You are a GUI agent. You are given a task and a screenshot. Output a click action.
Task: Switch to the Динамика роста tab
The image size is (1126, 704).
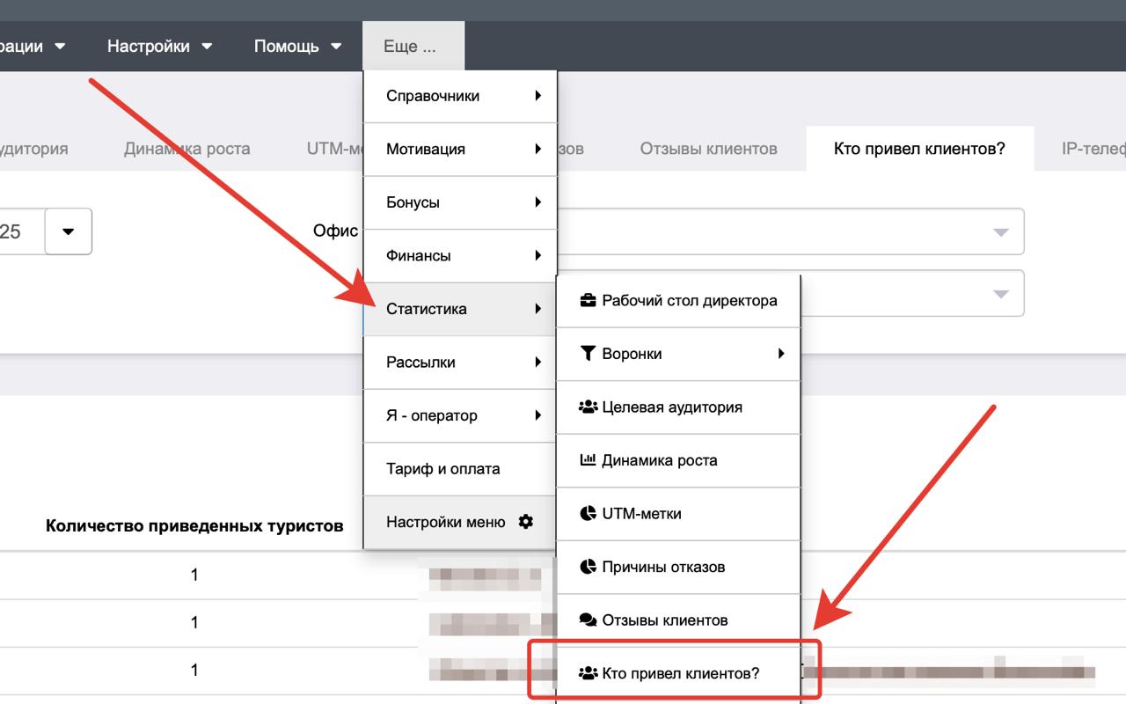coord(186,149)
